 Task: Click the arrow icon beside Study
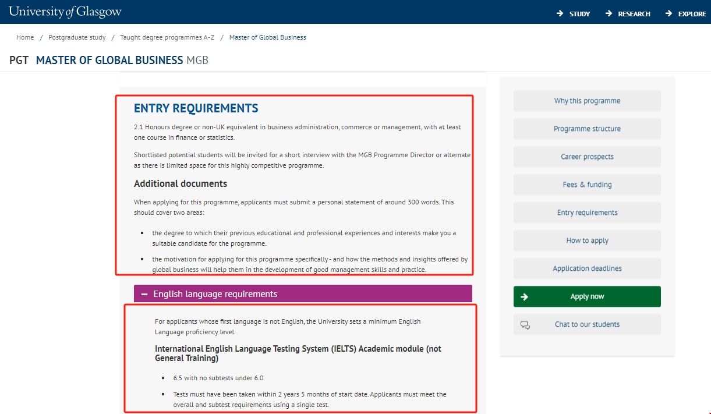pos(560,13)
